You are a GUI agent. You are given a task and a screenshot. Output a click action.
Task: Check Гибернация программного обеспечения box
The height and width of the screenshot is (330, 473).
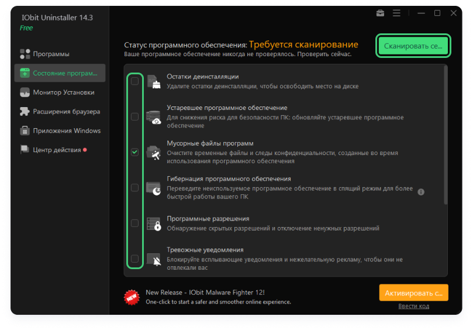tap(135, 188)
